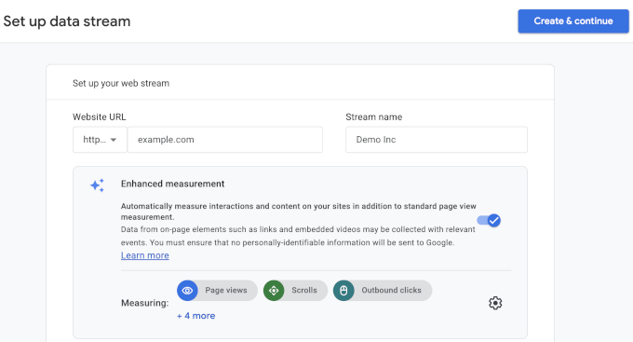633x342 pixels.
Task: Open enhanced measurement settings gear
Action: (x=495, y=303)
